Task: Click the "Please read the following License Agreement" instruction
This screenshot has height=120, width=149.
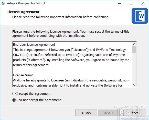Action: coord(71,33)
